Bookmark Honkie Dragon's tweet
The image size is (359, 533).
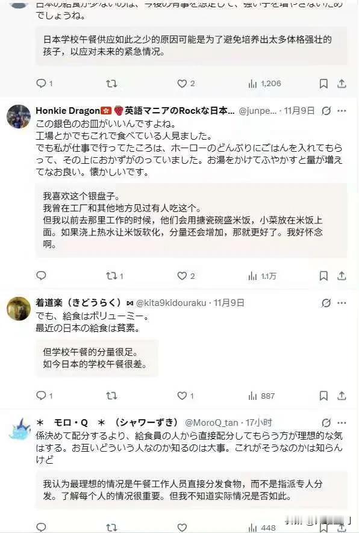point(323,276)
